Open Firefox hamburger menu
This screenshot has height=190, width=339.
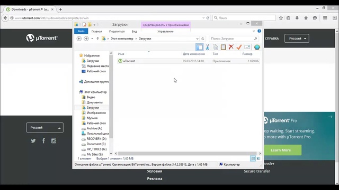[325, 18]
